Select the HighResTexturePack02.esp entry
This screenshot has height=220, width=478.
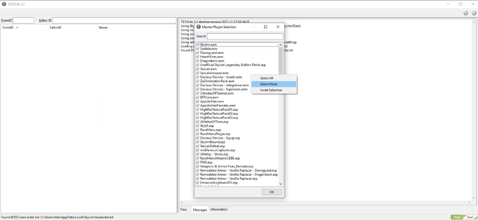(219, 114)
